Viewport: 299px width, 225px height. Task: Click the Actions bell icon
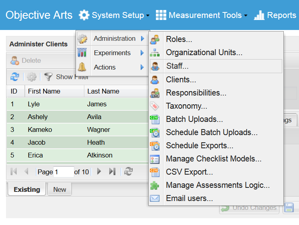(x=82, y=67)
